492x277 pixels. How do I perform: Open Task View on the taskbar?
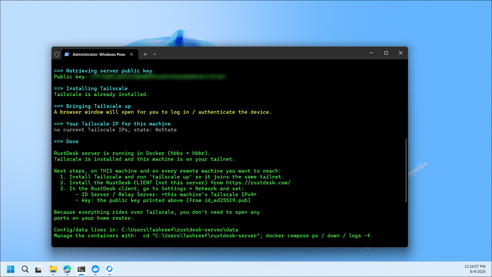coord(39,269)
